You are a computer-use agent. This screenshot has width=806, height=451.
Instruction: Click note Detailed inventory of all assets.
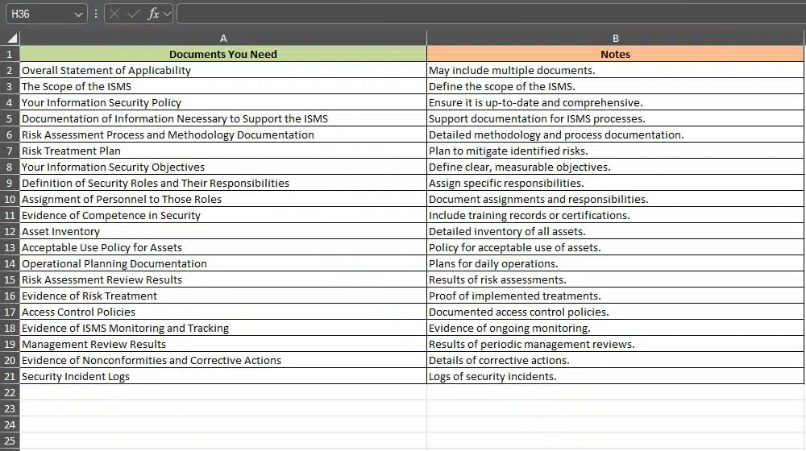pos(615,231)
